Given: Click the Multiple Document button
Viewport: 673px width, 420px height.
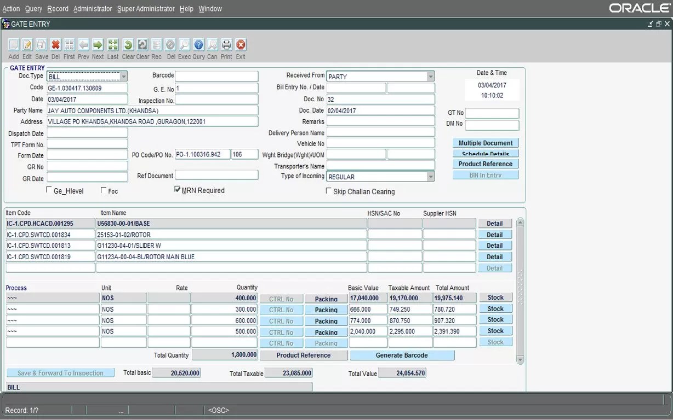Looking at the screenshot, I should [486, 143].
